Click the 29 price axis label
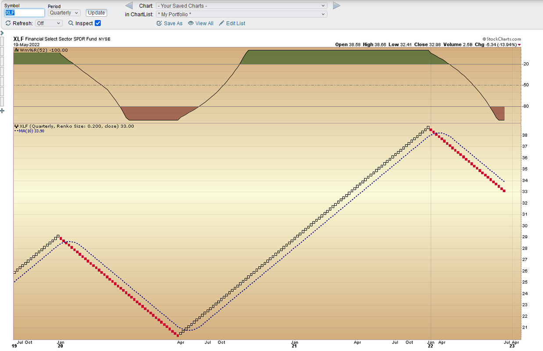 click(525, 237)
